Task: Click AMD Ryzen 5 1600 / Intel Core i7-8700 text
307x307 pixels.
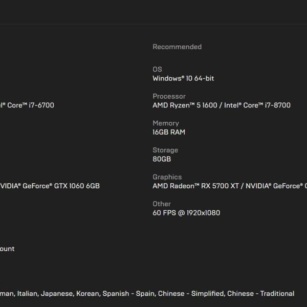Action: click(222, 105)
